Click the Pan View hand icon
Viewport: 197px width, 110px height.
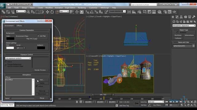pos(188,105)
